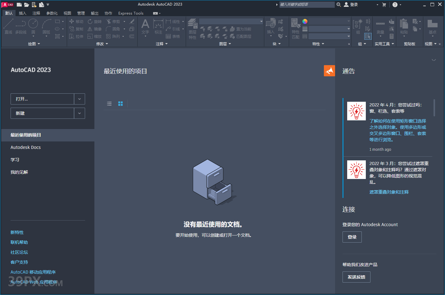Collapse the announcements panel chevron
The image size is (445, 295).
(434, 60)
